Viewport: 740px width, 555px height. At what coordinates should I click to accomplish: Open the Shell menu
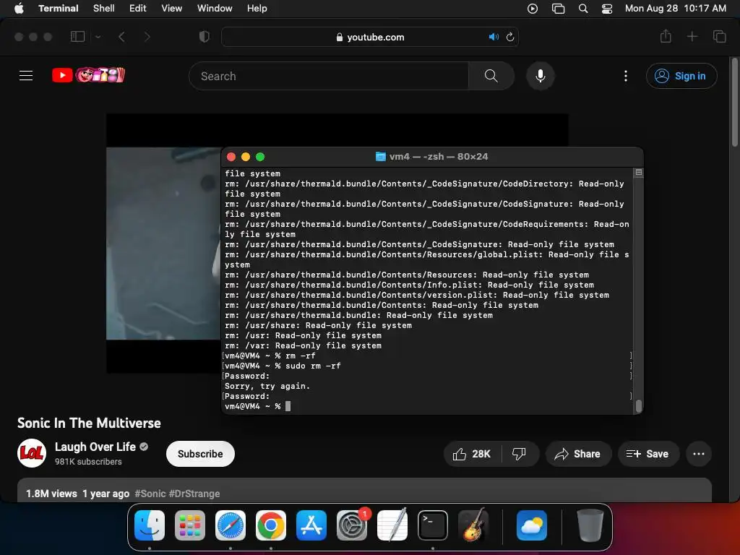(x=103, y=9)
